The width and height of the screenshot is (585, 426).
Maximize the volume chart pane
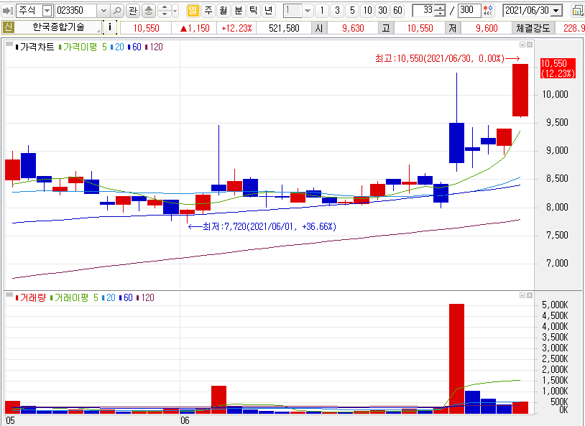point(522,295)
